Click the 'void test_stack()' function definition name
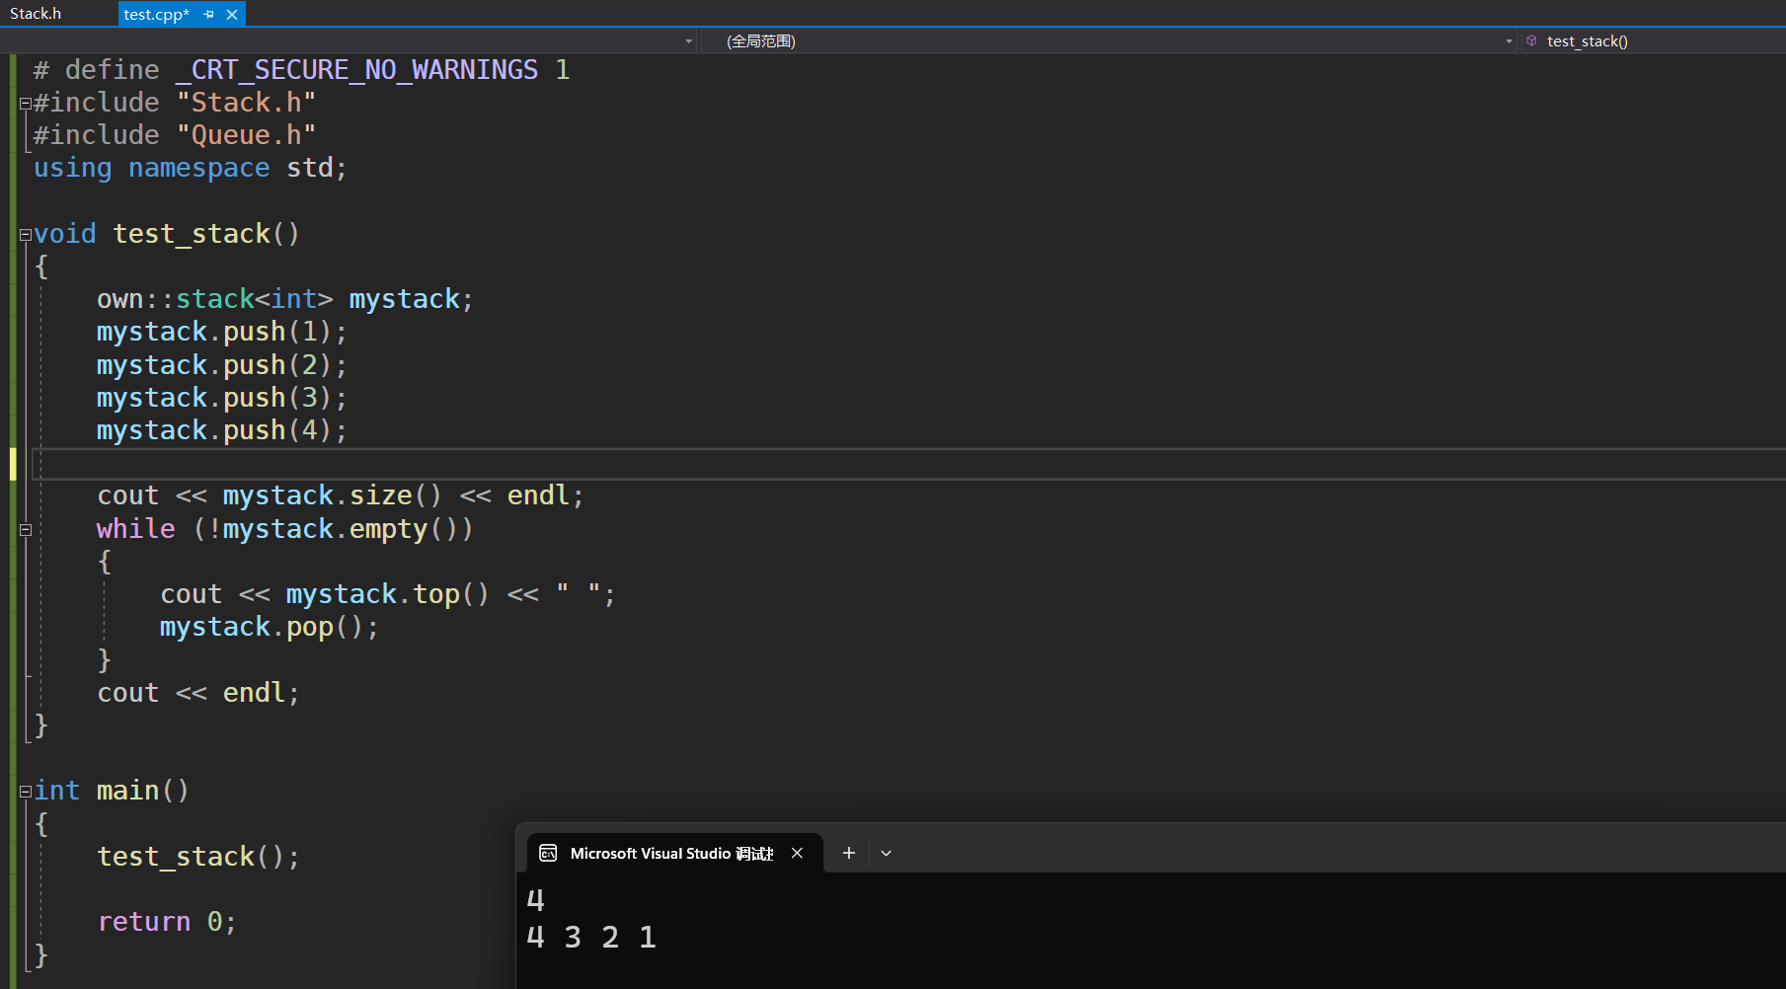Image resolution: width=1786 pixels, height=989 pixels. [191, 234]
